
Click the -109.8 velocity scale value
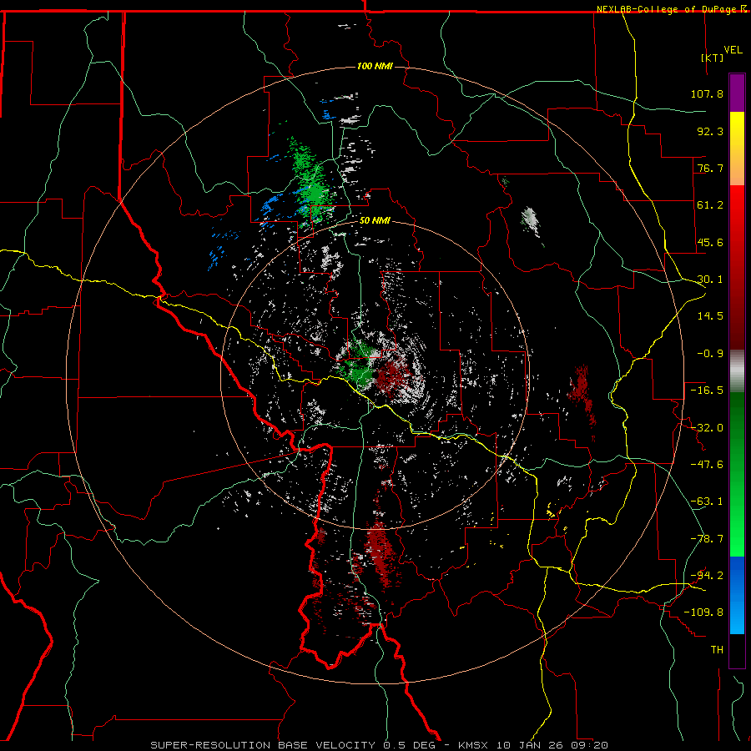point(703,612)
